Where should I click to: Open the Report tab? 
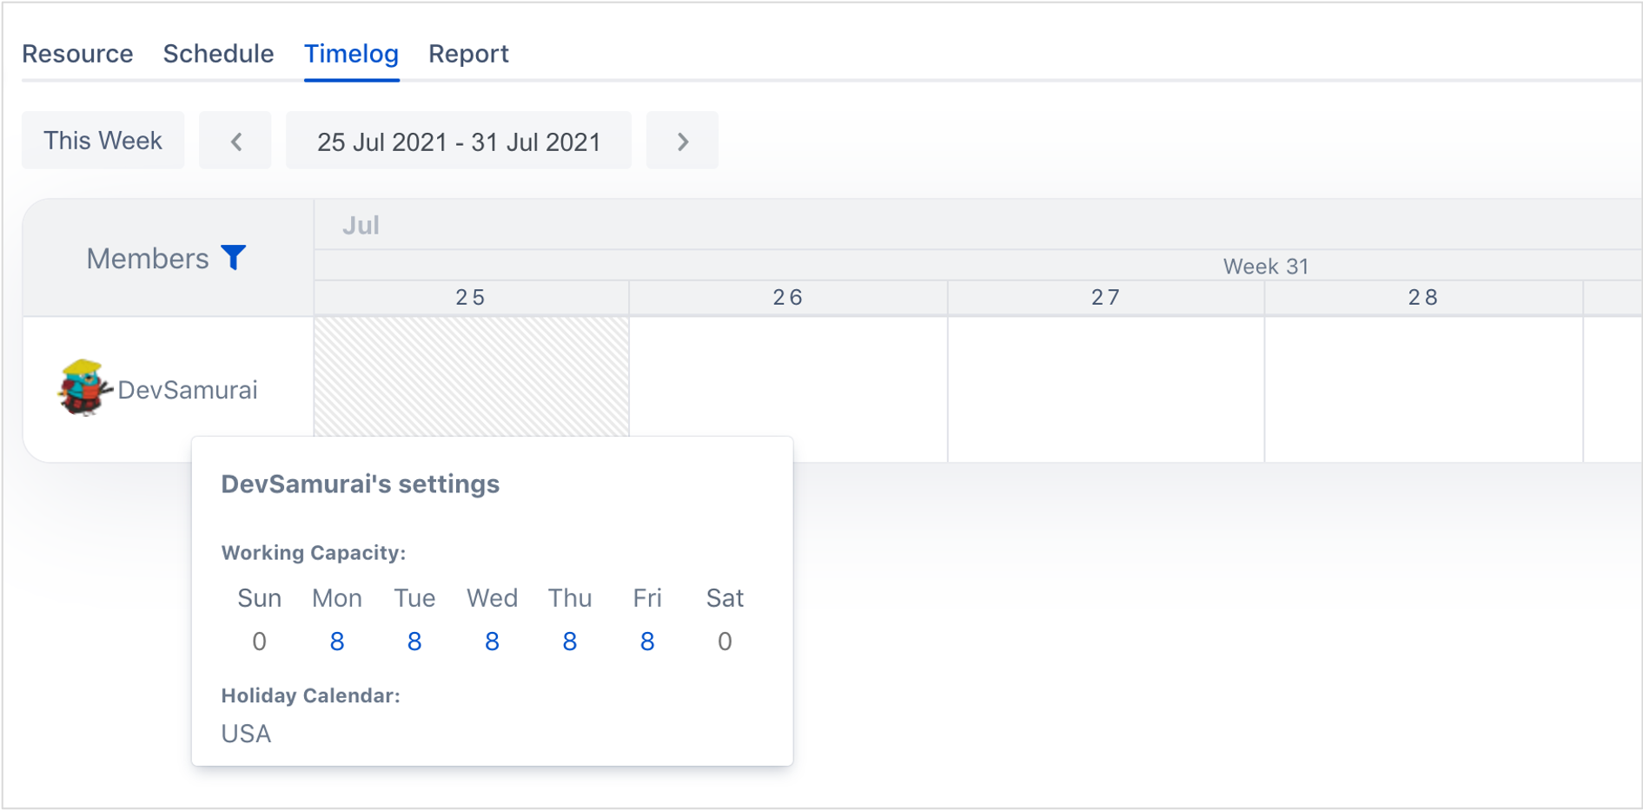coord(468,54)
